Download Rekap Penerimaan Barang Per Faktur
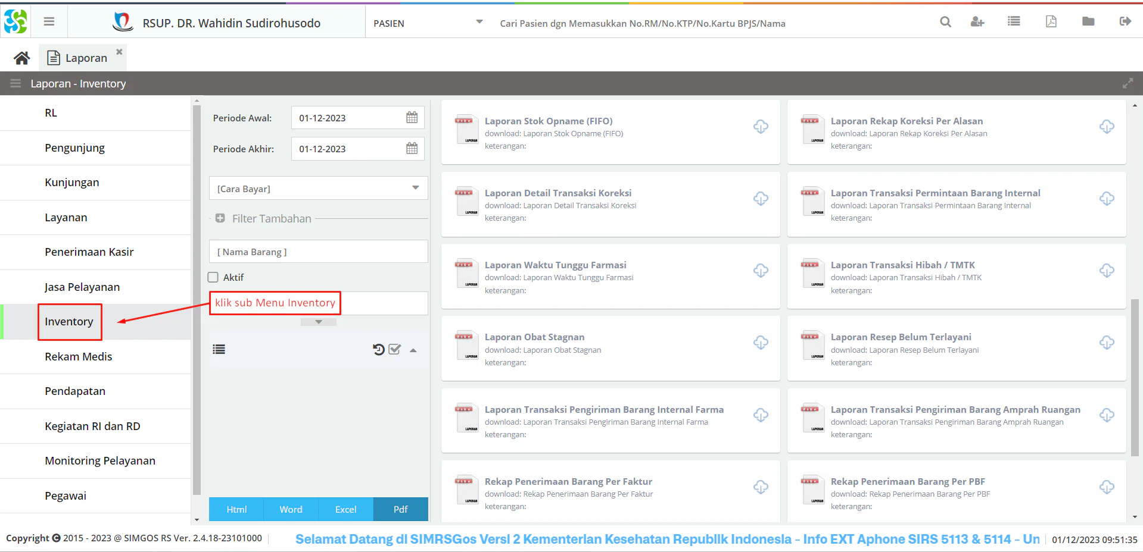The image size is (1143, 552). click(x=761, y=487)
